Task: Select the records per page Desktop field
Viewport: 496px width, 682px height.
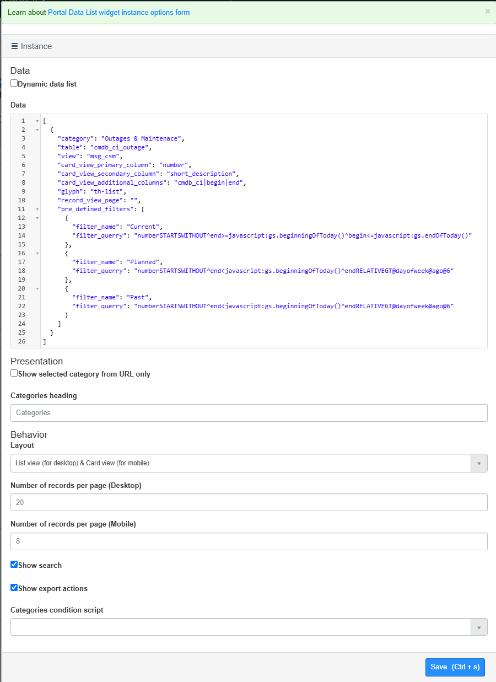Action: point(248,502)
